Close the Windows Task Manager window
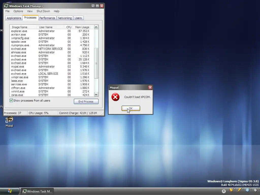This screenshot has width=260, height=195. point(102,6)
